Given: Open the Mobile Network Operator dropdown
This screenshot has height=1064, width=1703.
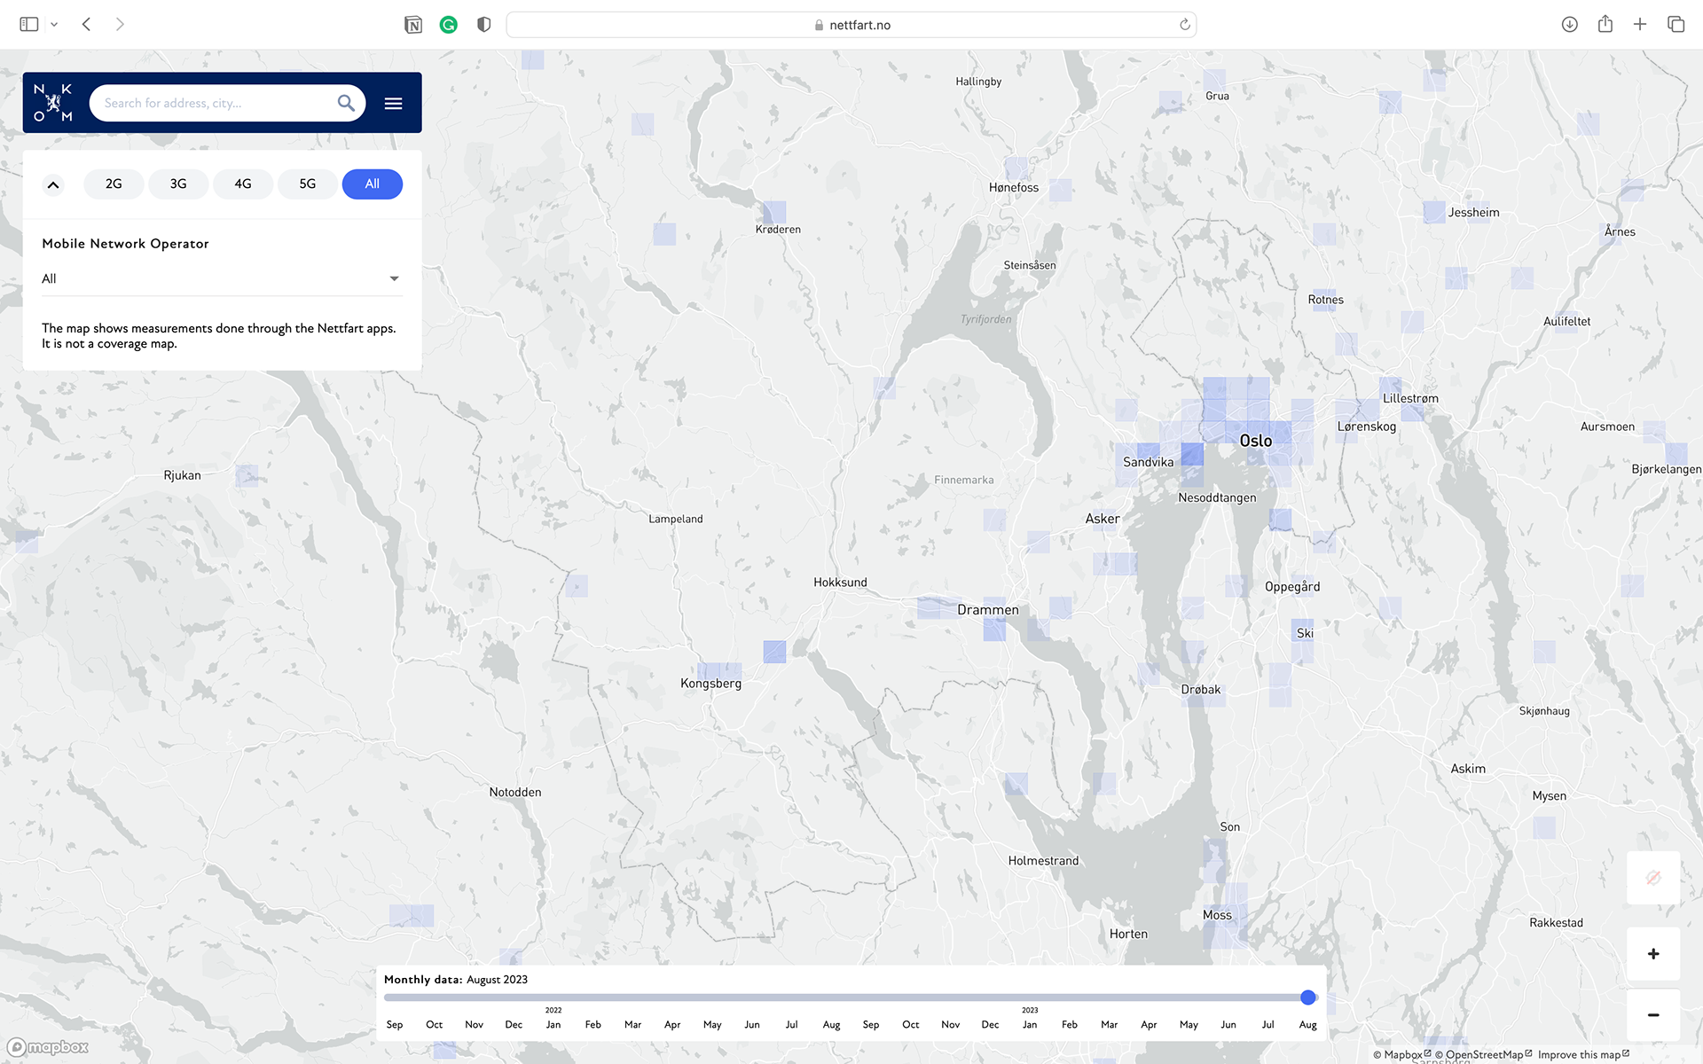Looking at the screenshot, I should [222, 278].
